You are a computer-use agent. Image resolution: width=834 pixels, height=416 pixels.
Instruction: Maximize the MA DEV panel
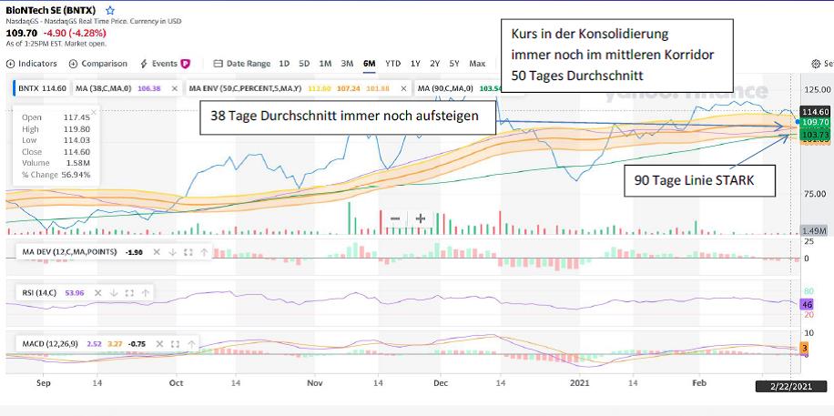click(188, 252)
